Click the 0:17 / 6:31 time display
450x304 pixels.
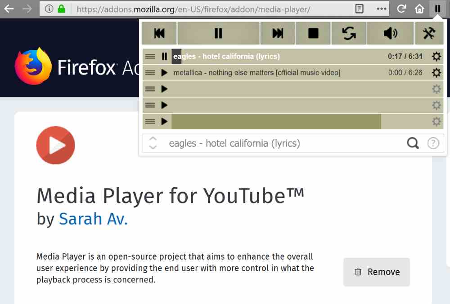click(405, 57)
